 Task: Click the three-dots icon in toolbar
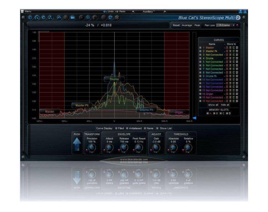point(50,18)
